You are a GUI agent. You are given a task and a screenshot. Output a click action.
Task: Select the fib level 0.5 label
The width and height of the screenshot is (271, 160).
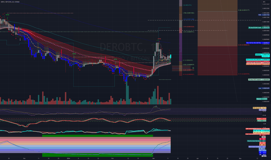click(188, 60)
